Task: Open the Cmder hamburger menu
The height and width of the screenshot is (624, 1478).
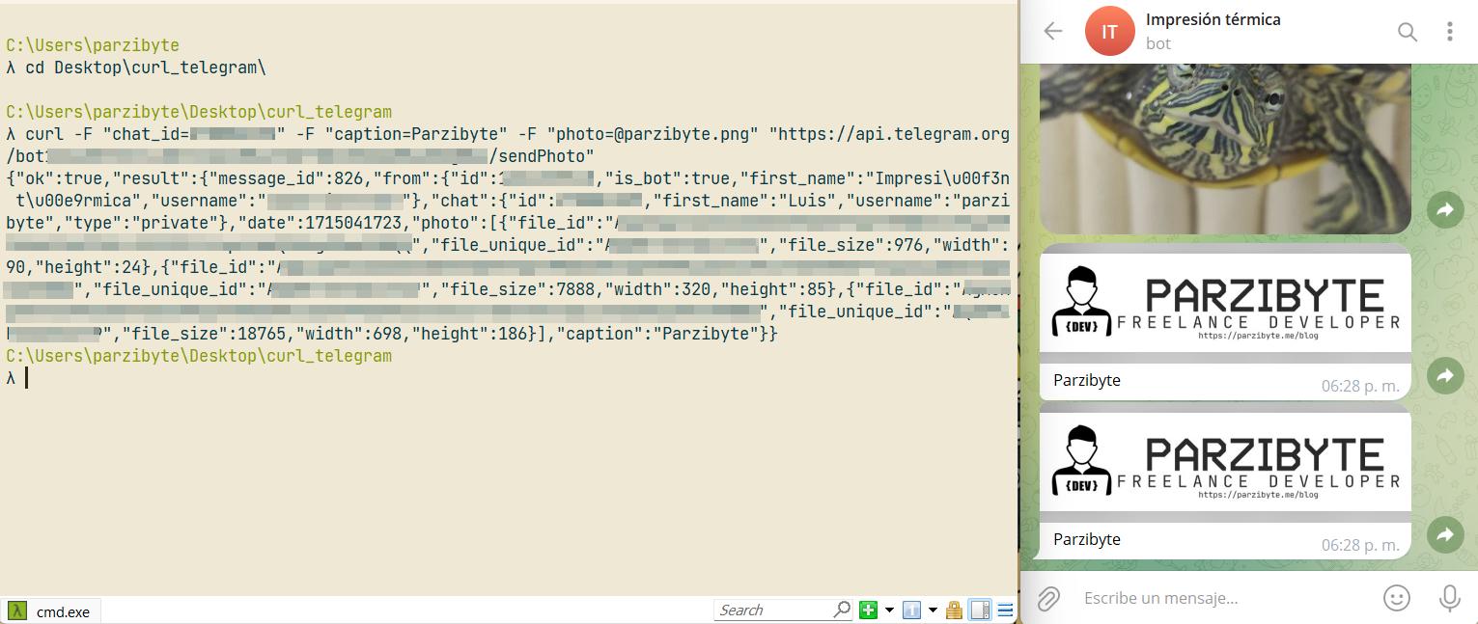Action: point(1005,610)
